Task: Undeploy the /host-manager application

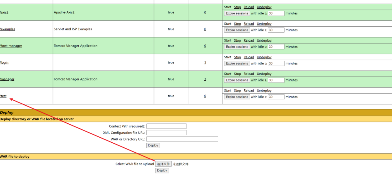Action: coord(264,40)
